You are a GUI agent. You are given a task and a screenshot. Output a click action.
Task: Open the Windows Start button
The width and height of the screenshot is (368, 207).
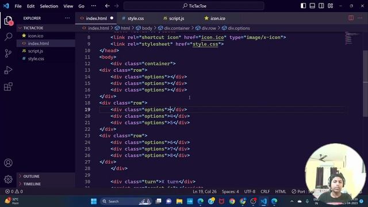click(x=94, y=201)
